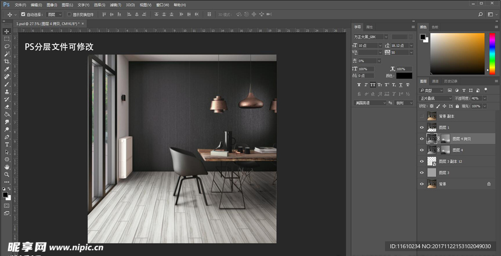Select the Move tool in the toolbar
The height and width of the screenshot is (256, 501).
[x=7, y=31]
